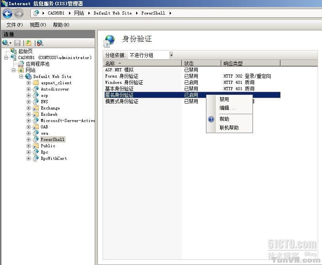The image size is (322, 265).
Task: Click the help question mark icon in context menu
Action: pyautogui.click(x=211, y=119)
